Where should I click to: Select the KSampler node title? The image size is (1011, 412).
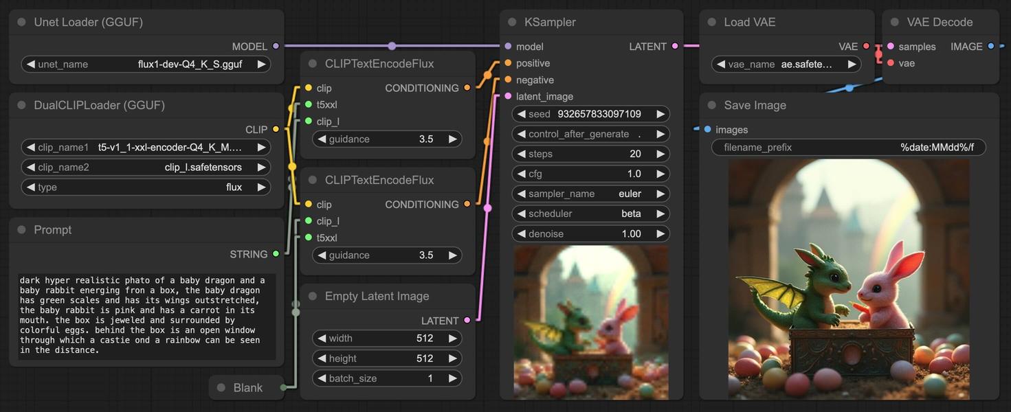point(550,22)
